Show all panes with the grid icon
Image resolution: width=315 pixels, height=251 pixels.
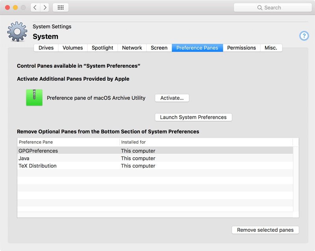[x=61, y=7]
